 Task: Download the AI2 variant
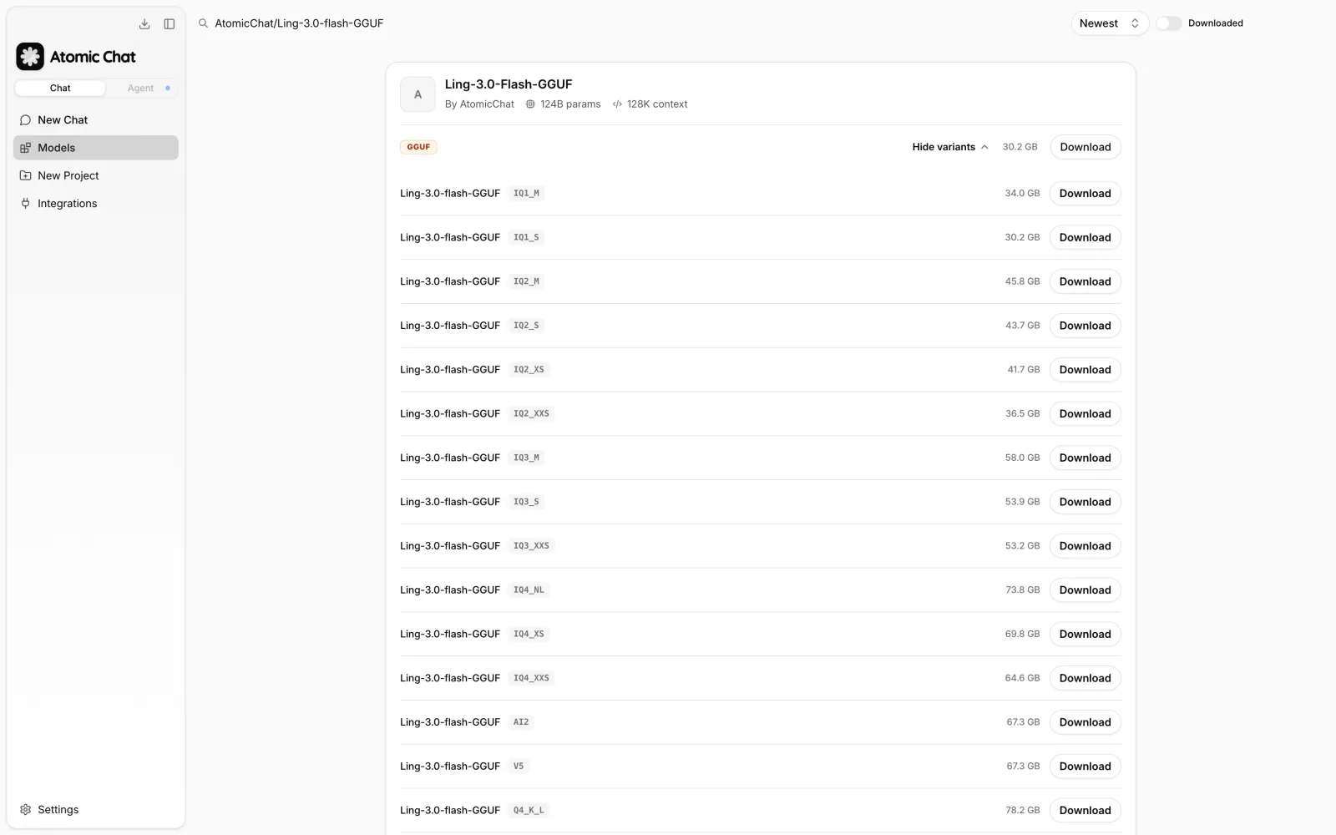point(1085,722)
